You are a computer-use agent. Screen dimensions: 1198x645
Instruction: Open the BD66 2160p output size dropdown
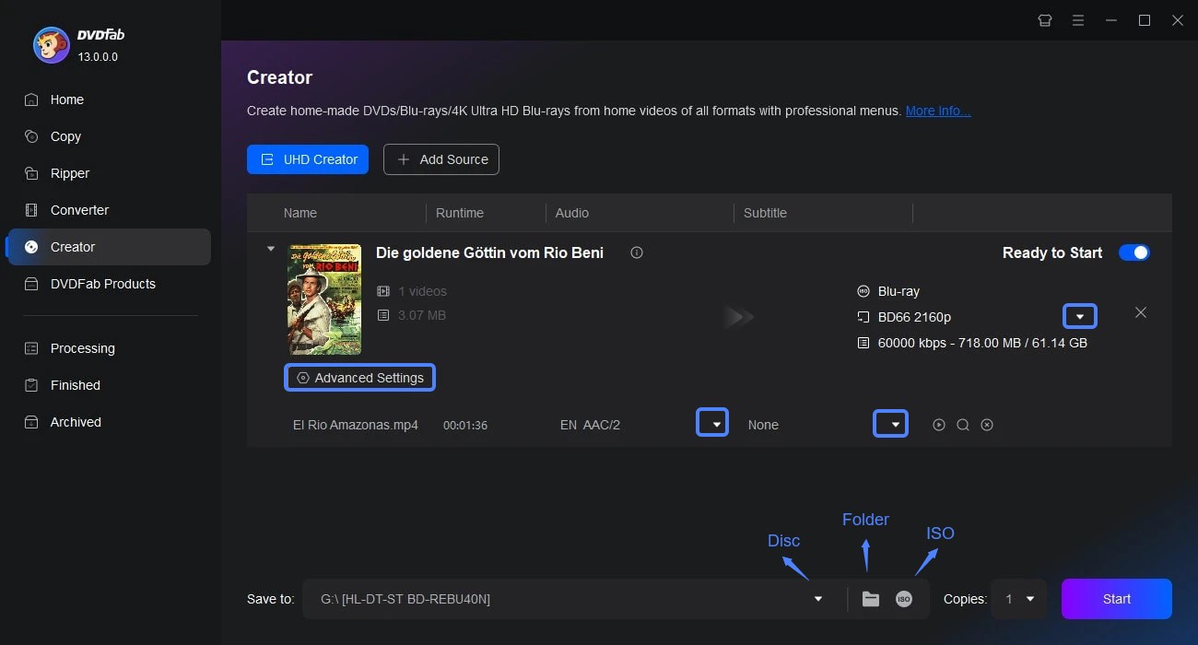(1079, 315)
